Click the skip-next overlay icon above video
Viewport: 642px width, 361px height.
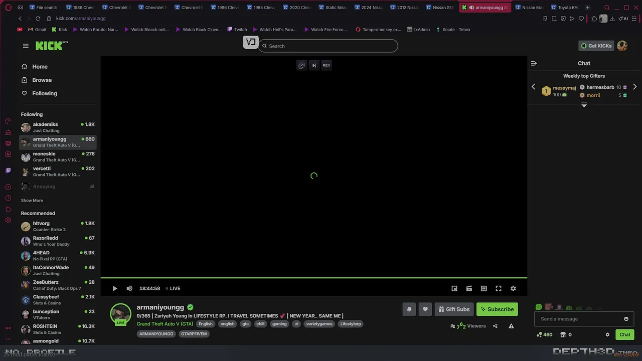coord(314,65)
